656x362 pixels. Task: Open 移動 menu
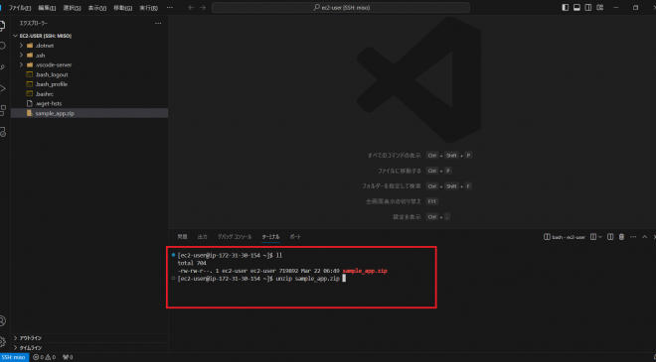click(123, 8)
